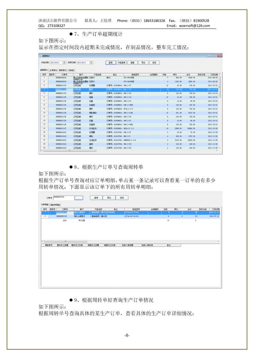Click 包装入库数量 column header

tap(127, 245)
